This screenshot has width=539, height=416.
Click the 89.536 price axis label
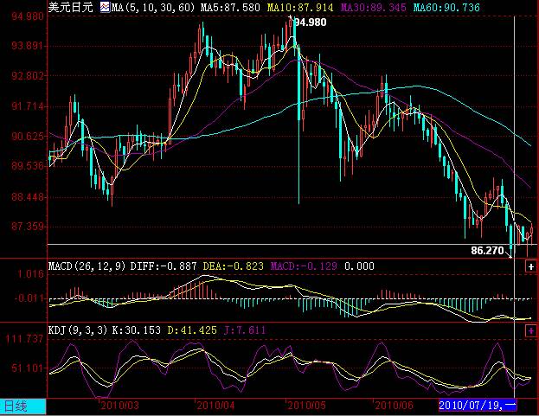[28, 166]
